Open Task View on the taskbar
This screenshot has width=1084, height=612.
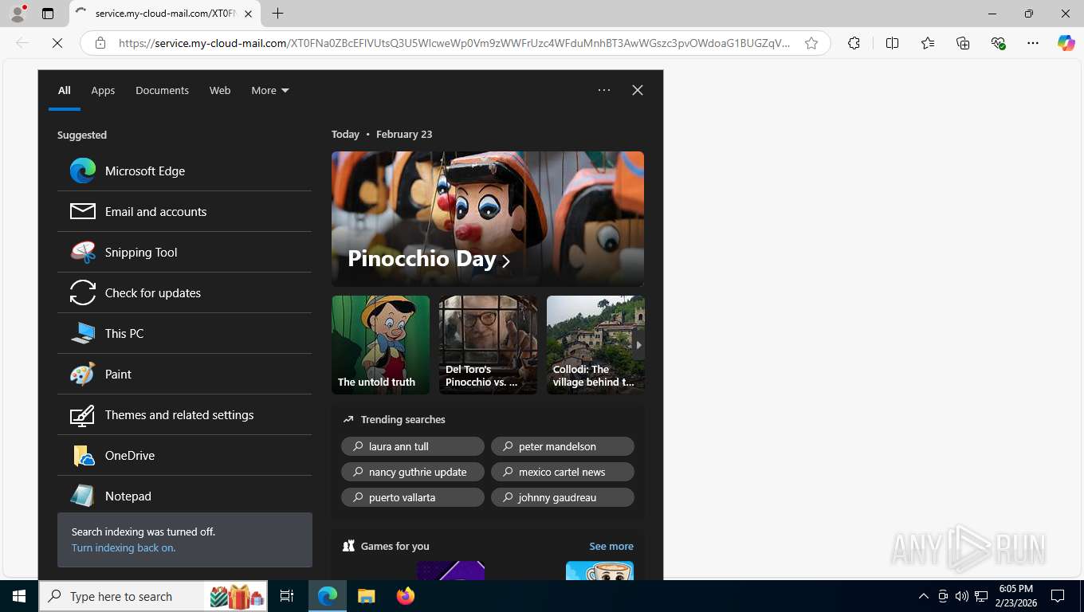(287, 596)
